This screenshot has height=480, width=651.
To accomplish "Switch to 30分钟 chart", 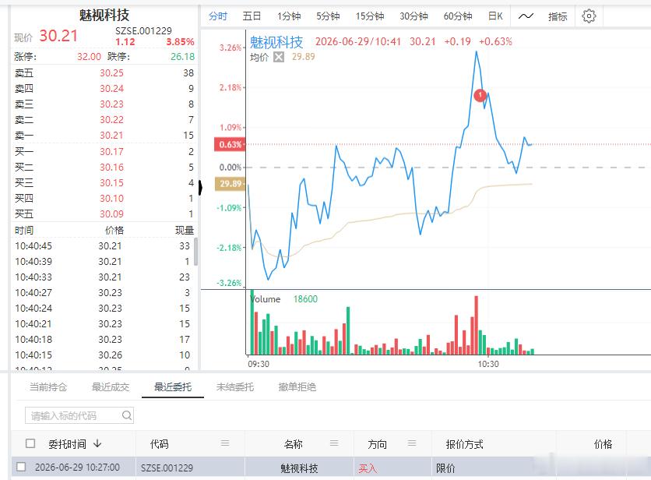I will [413, 16].
